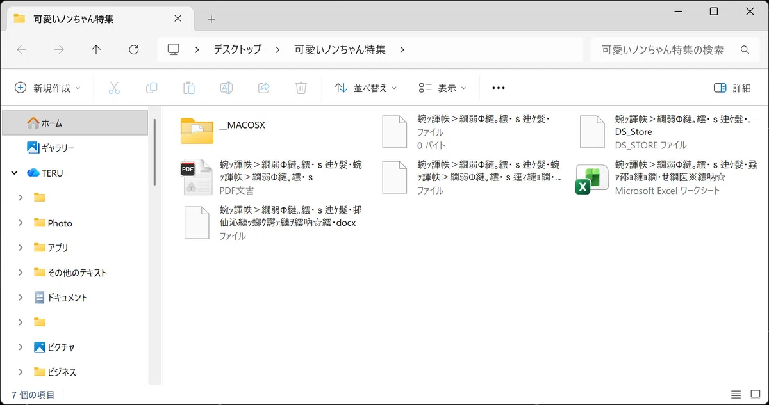
Task: Expand the Photo folder in sidebar
Action: click(x=21, y=223)
